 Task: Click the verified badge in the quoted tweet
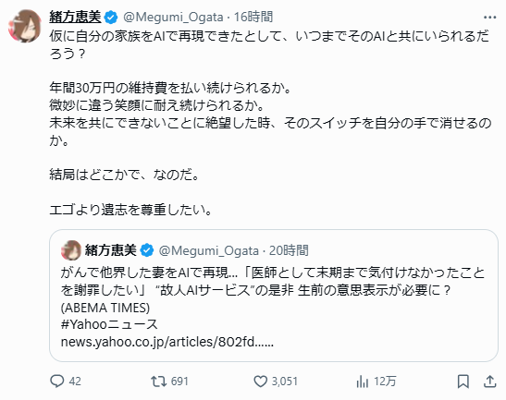147,250
